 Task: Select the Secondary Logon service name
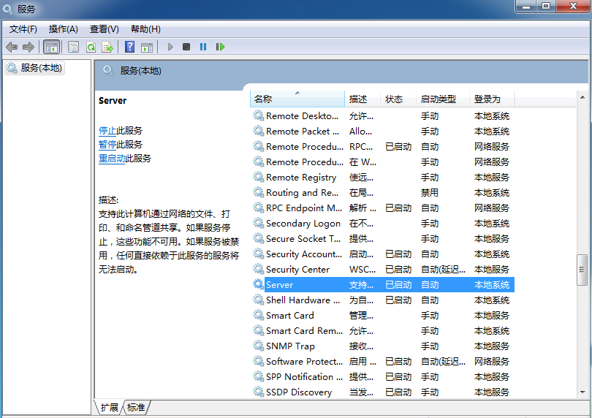coord(303,223)
